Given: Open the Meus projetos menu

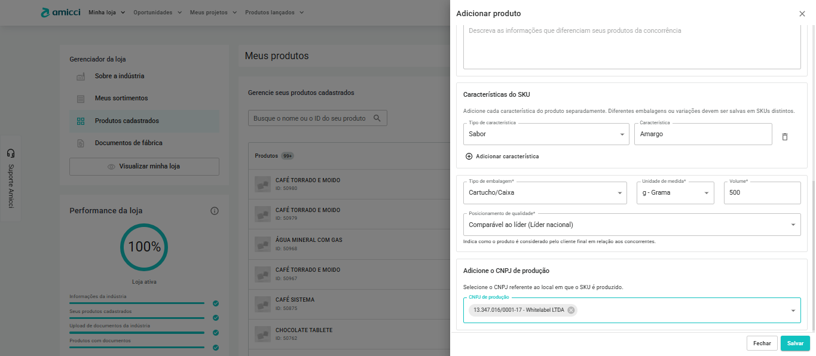Looking at the screenshot, I should (x=212, y=13).
